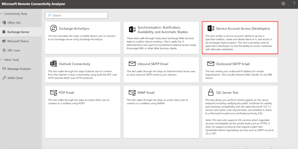Open the settings gear icon
Image resolution: width=298 pixels, height=149 pixels.
pos(283,3)
